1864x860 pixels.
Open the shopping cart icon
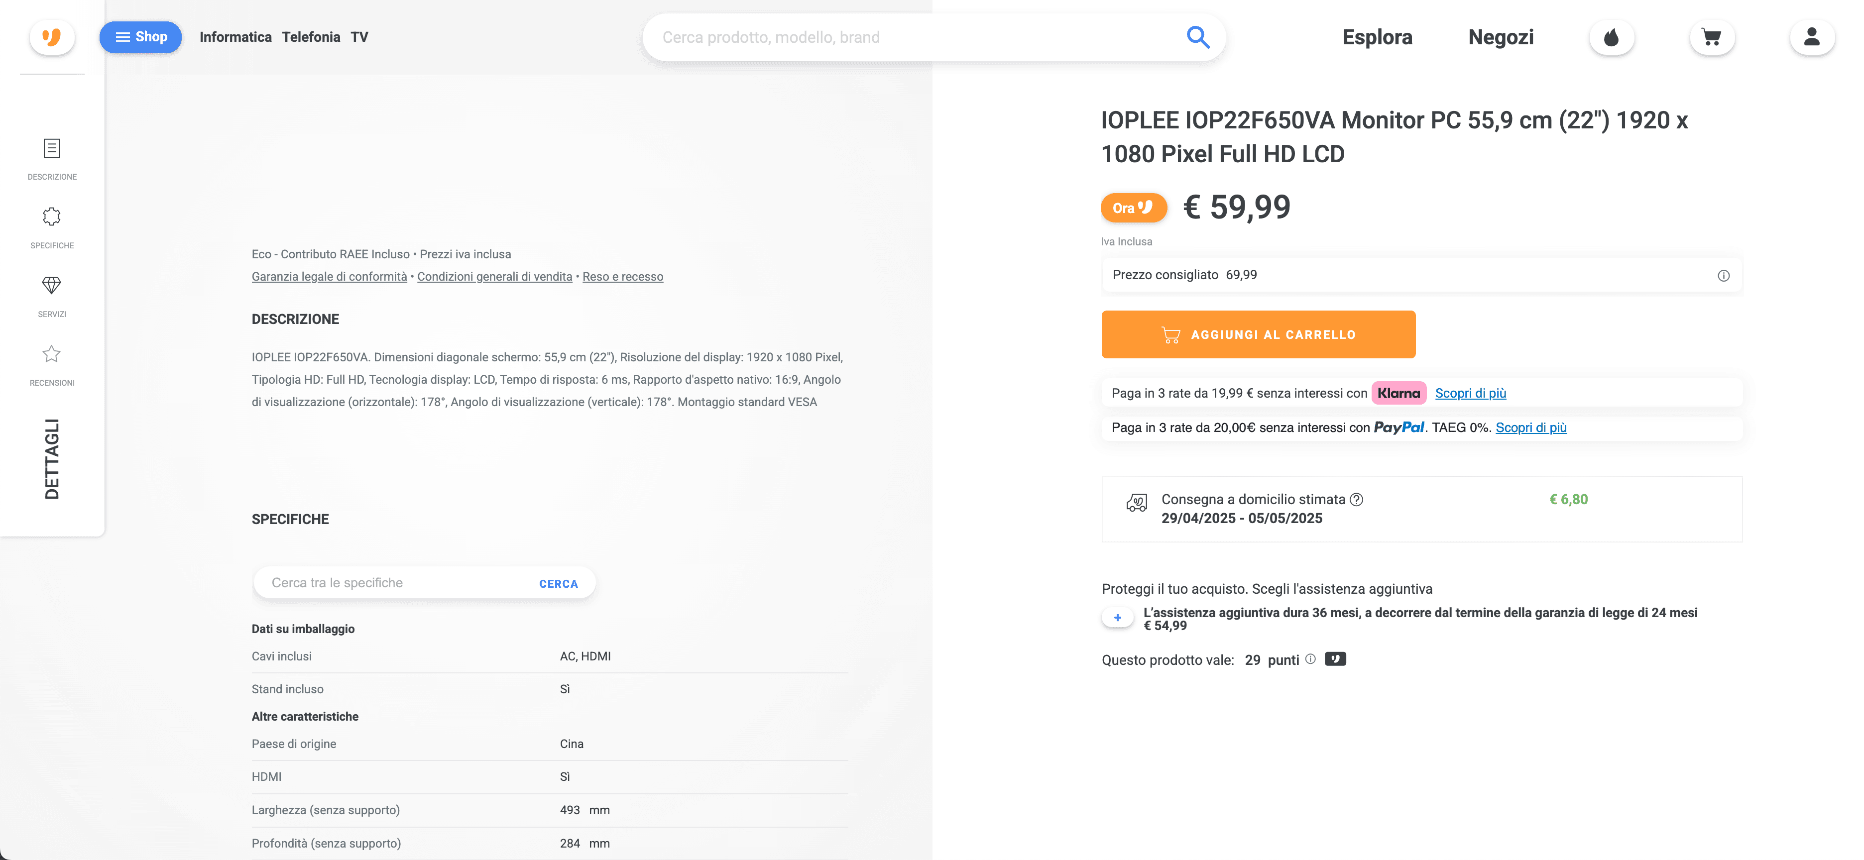(x=1711, y=38)
